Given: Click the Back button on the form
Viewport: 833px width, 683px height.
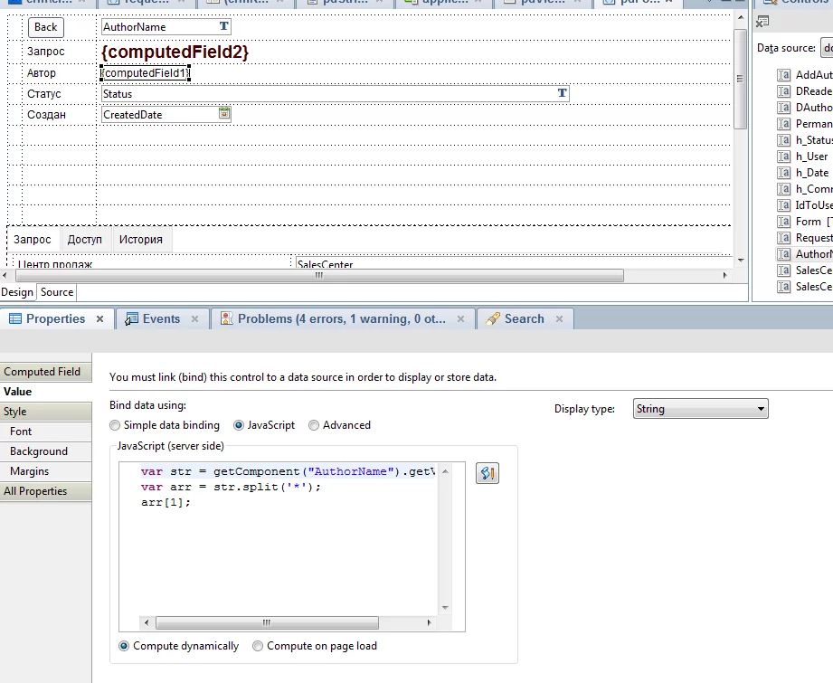Looking at the screenshot, I should click(44, 26).
